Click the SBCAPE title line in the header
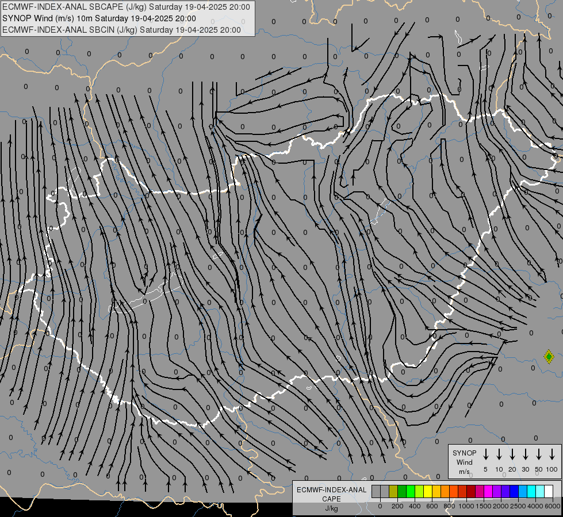Image resolution: width=563 pixels, height=517 pixels. 126,7
